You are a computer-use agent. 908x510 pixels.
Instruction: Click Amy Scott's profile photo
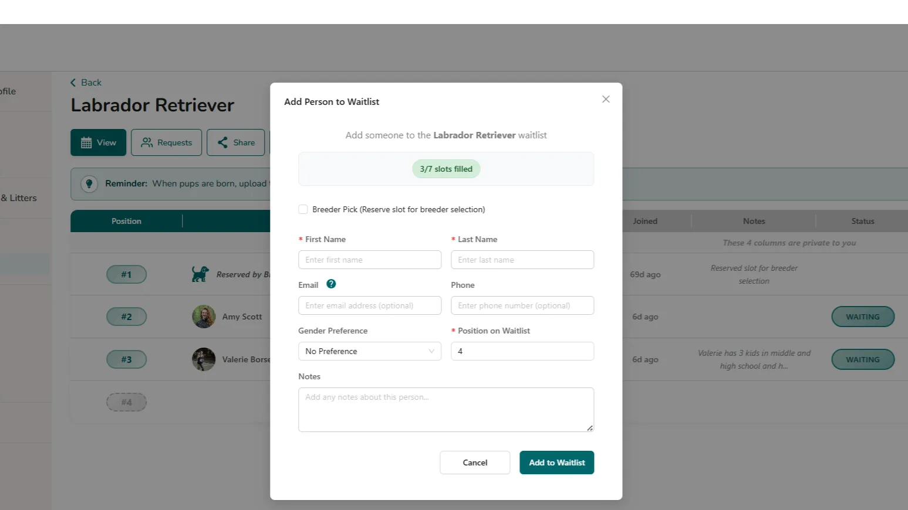point(204,317)
